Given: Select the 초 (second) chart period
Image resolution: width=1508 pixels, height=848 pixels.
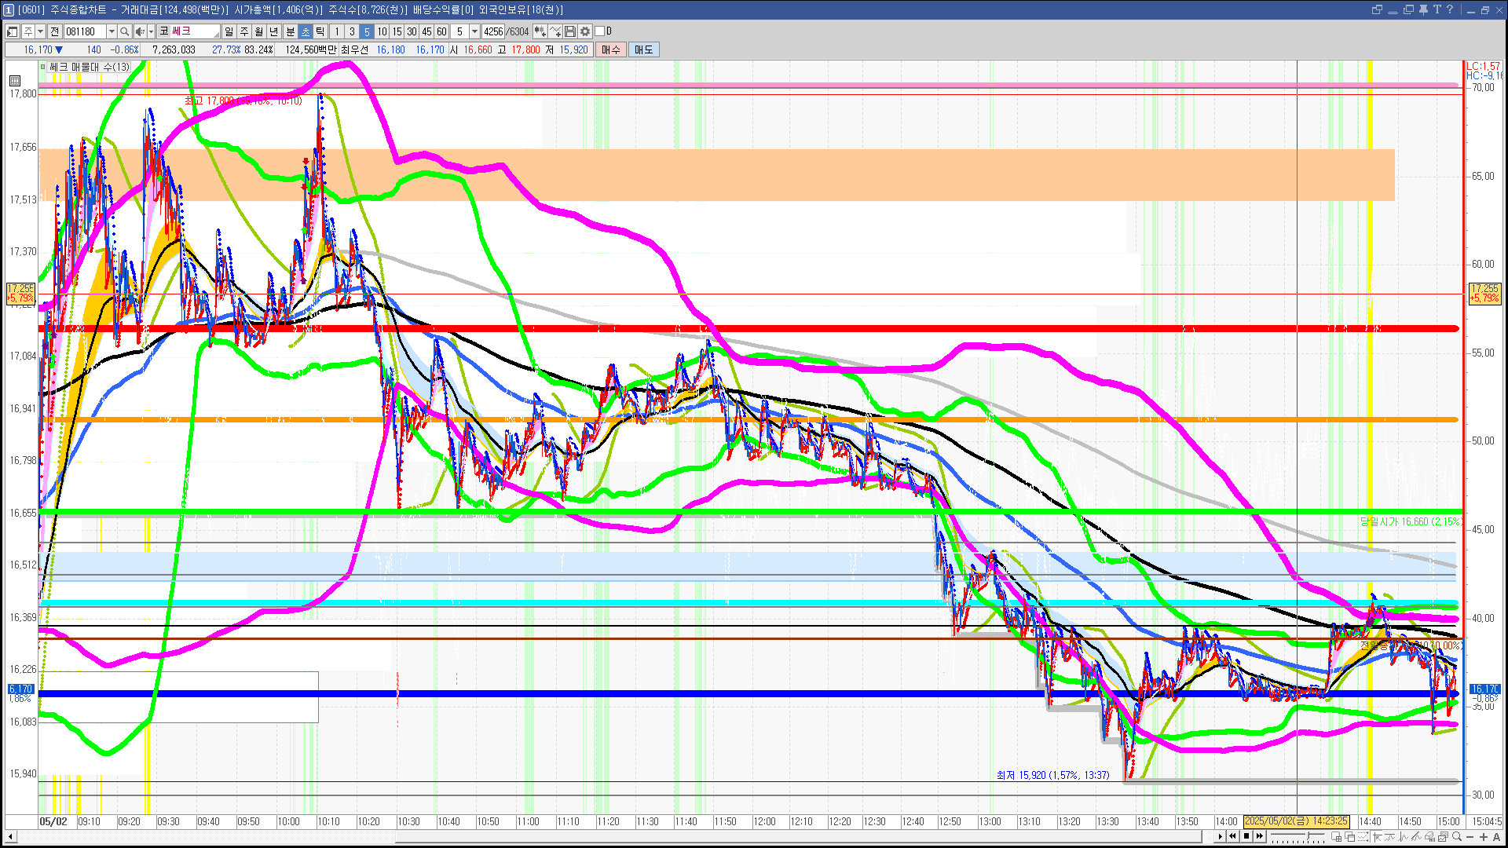Looking at the screenshot, I should click(306, 31).
